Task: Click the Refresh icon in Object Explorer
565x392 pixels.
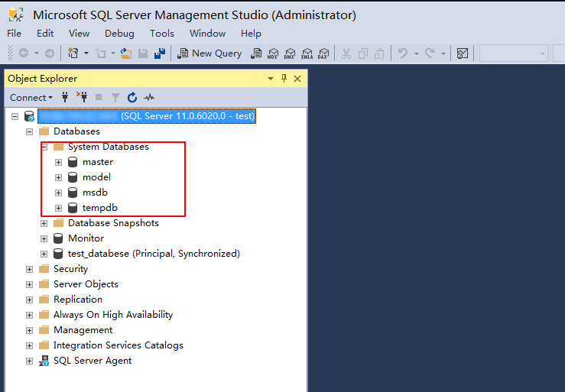Action: click(132, 97)
